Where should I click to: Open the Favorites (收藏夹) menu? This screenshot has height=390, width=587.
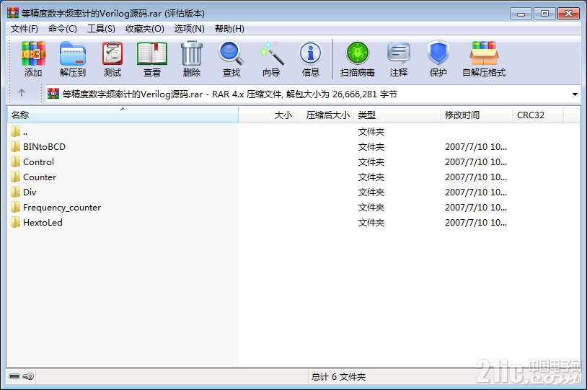click(x=144, y=29)
